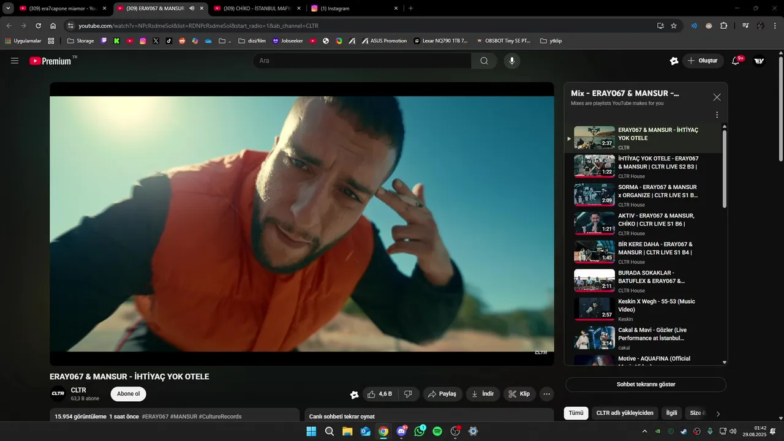Open tab search dropdown arrow
The width and height of the screenshot is (784, 441).
point(8,9)
